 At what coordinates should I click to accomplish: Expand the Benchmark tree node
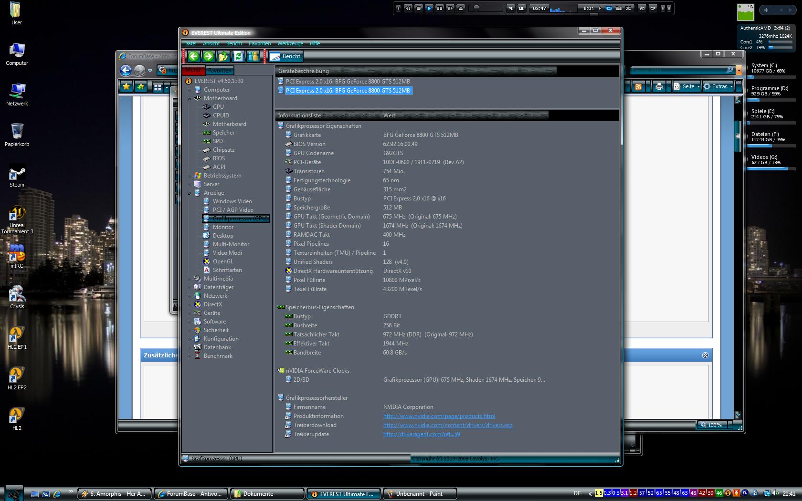click(190, 356)
